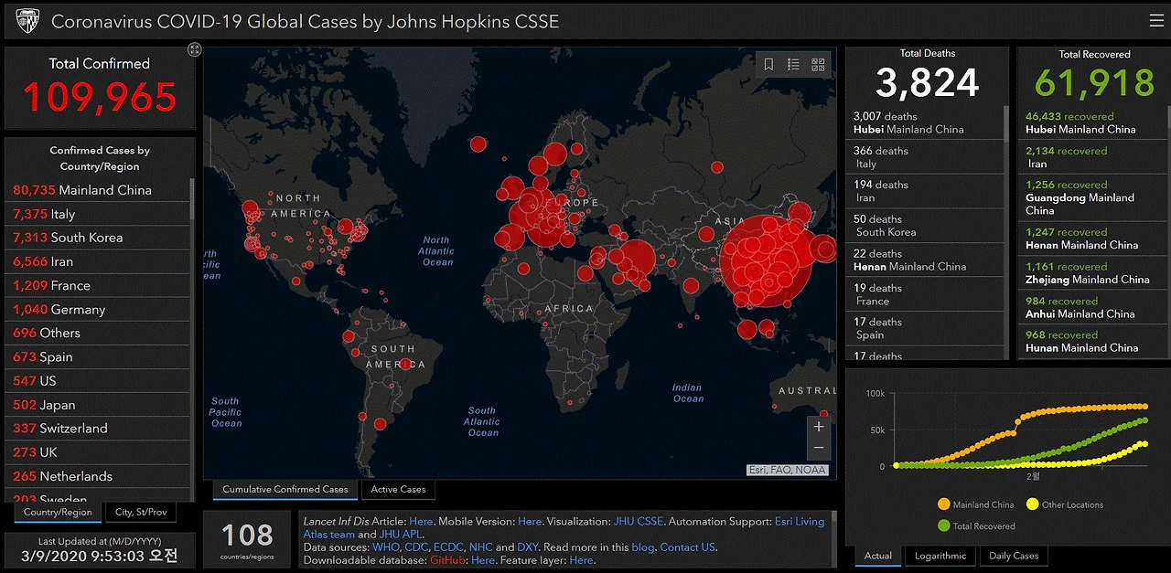Switch to the Active Cases map tab
Viewport: 1171px width, 573px height.
399,490
